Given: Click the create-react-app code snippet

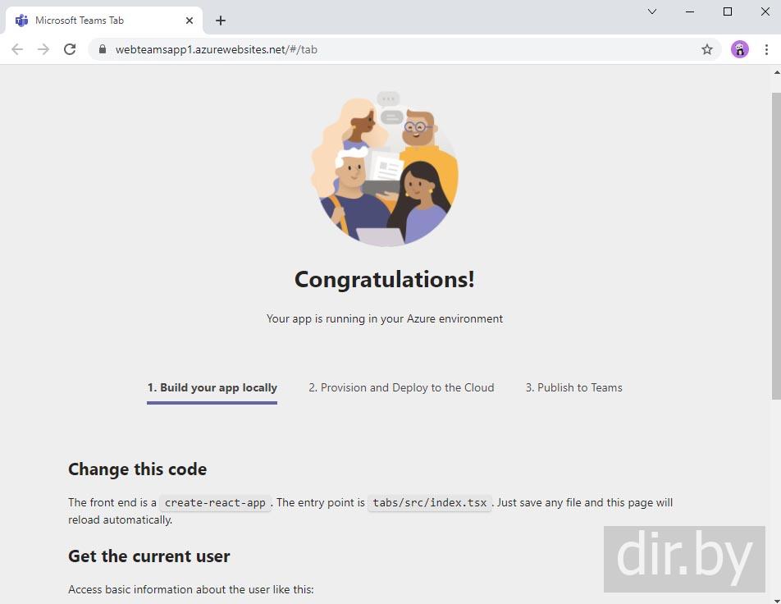Looking at the screenshot, I should pyautogui.click(x=215, y=503).
